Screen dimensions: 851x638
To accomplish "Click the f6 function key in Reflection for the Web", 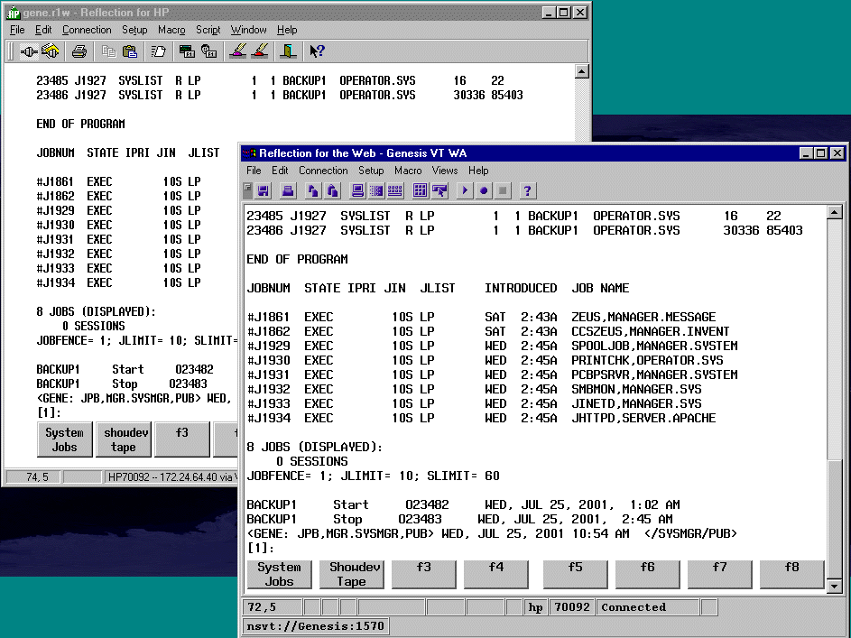I will point(647,574).
